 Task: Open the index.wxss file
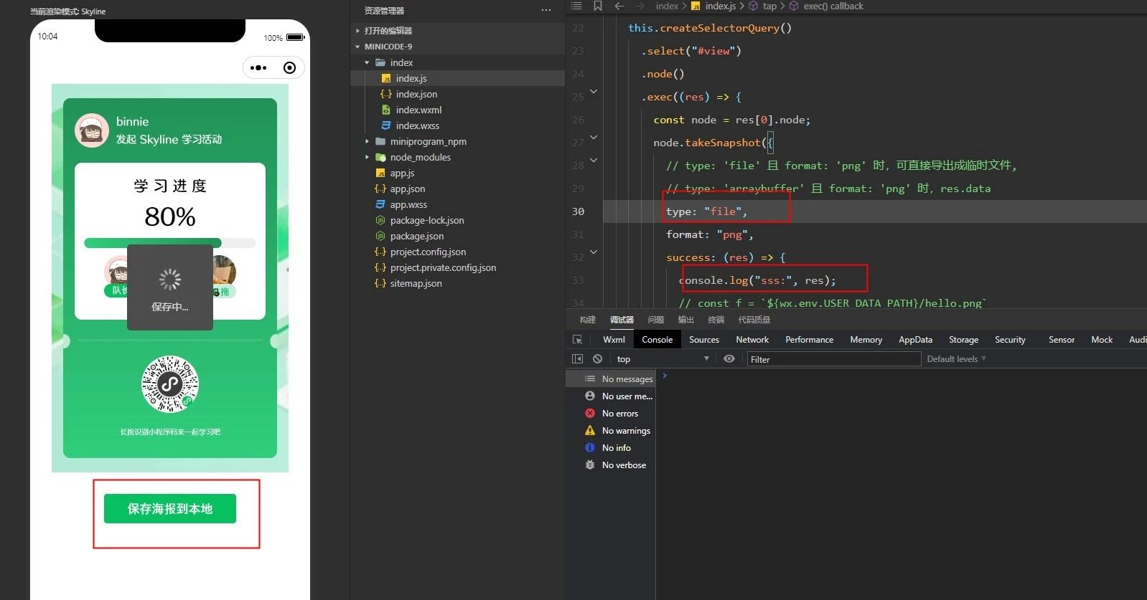pyautogui.click(x=458, y=125)
